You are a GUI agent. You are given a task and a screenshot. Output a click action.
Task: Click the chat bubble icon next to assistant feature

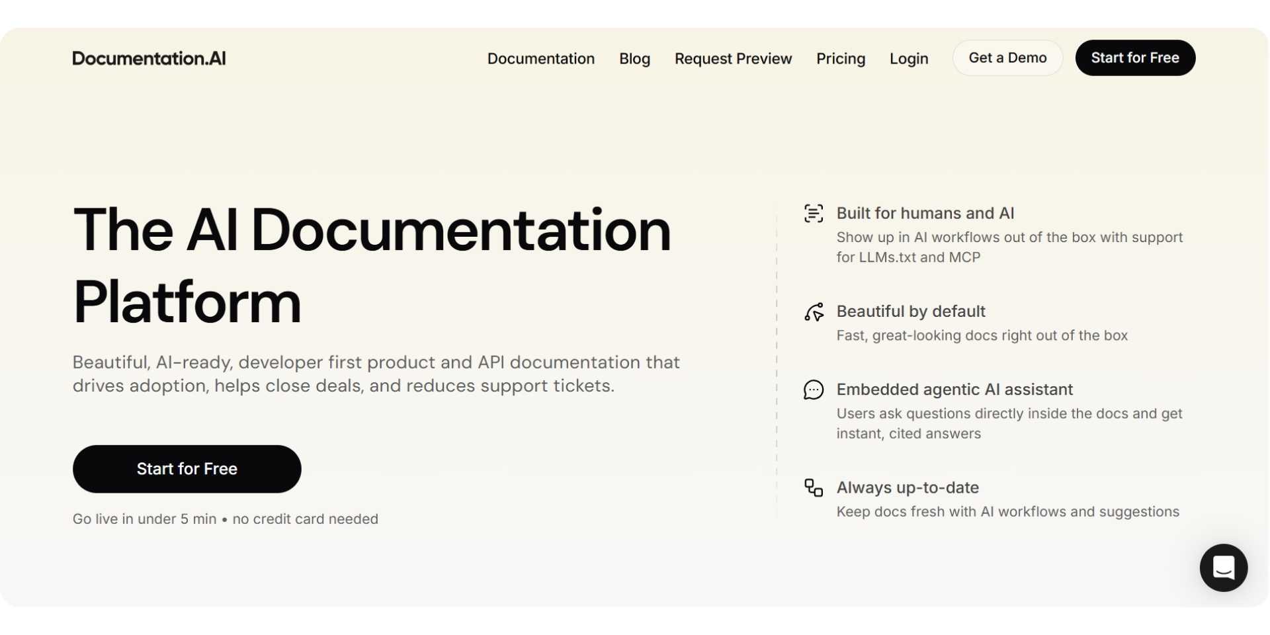tap(814, 390)
